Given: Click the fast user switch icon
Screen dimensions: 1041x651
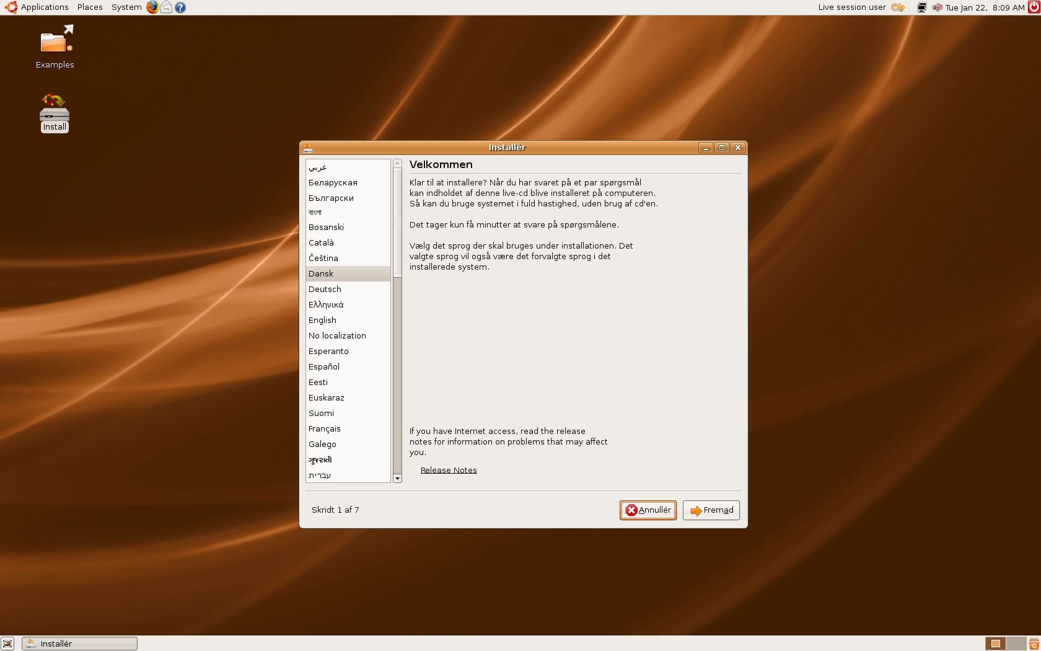Looking at the screenshot, I should pyautogui.click(x=898, y=7).
